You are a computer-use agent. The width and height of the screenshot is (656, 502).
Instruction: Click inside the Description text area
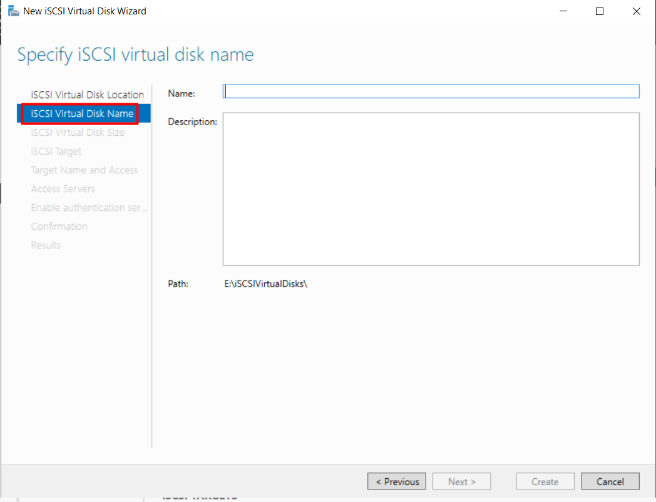pyautogui.click(x=431, y=188)
